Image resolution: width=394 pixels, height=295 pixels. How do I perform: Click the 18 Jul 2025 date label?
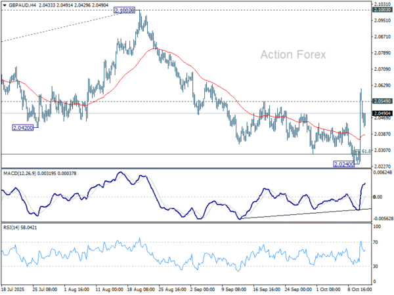pos(13,290)
